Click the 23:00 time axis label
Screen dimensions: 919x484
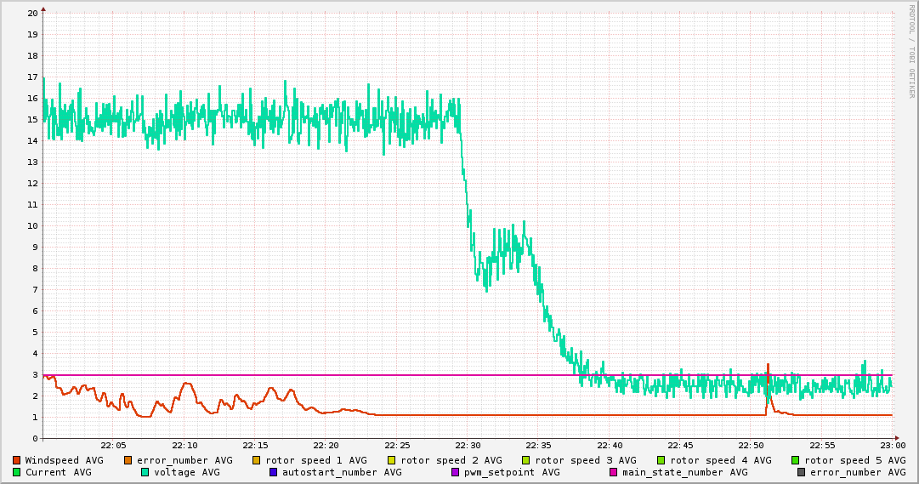[x=893, y=446]
